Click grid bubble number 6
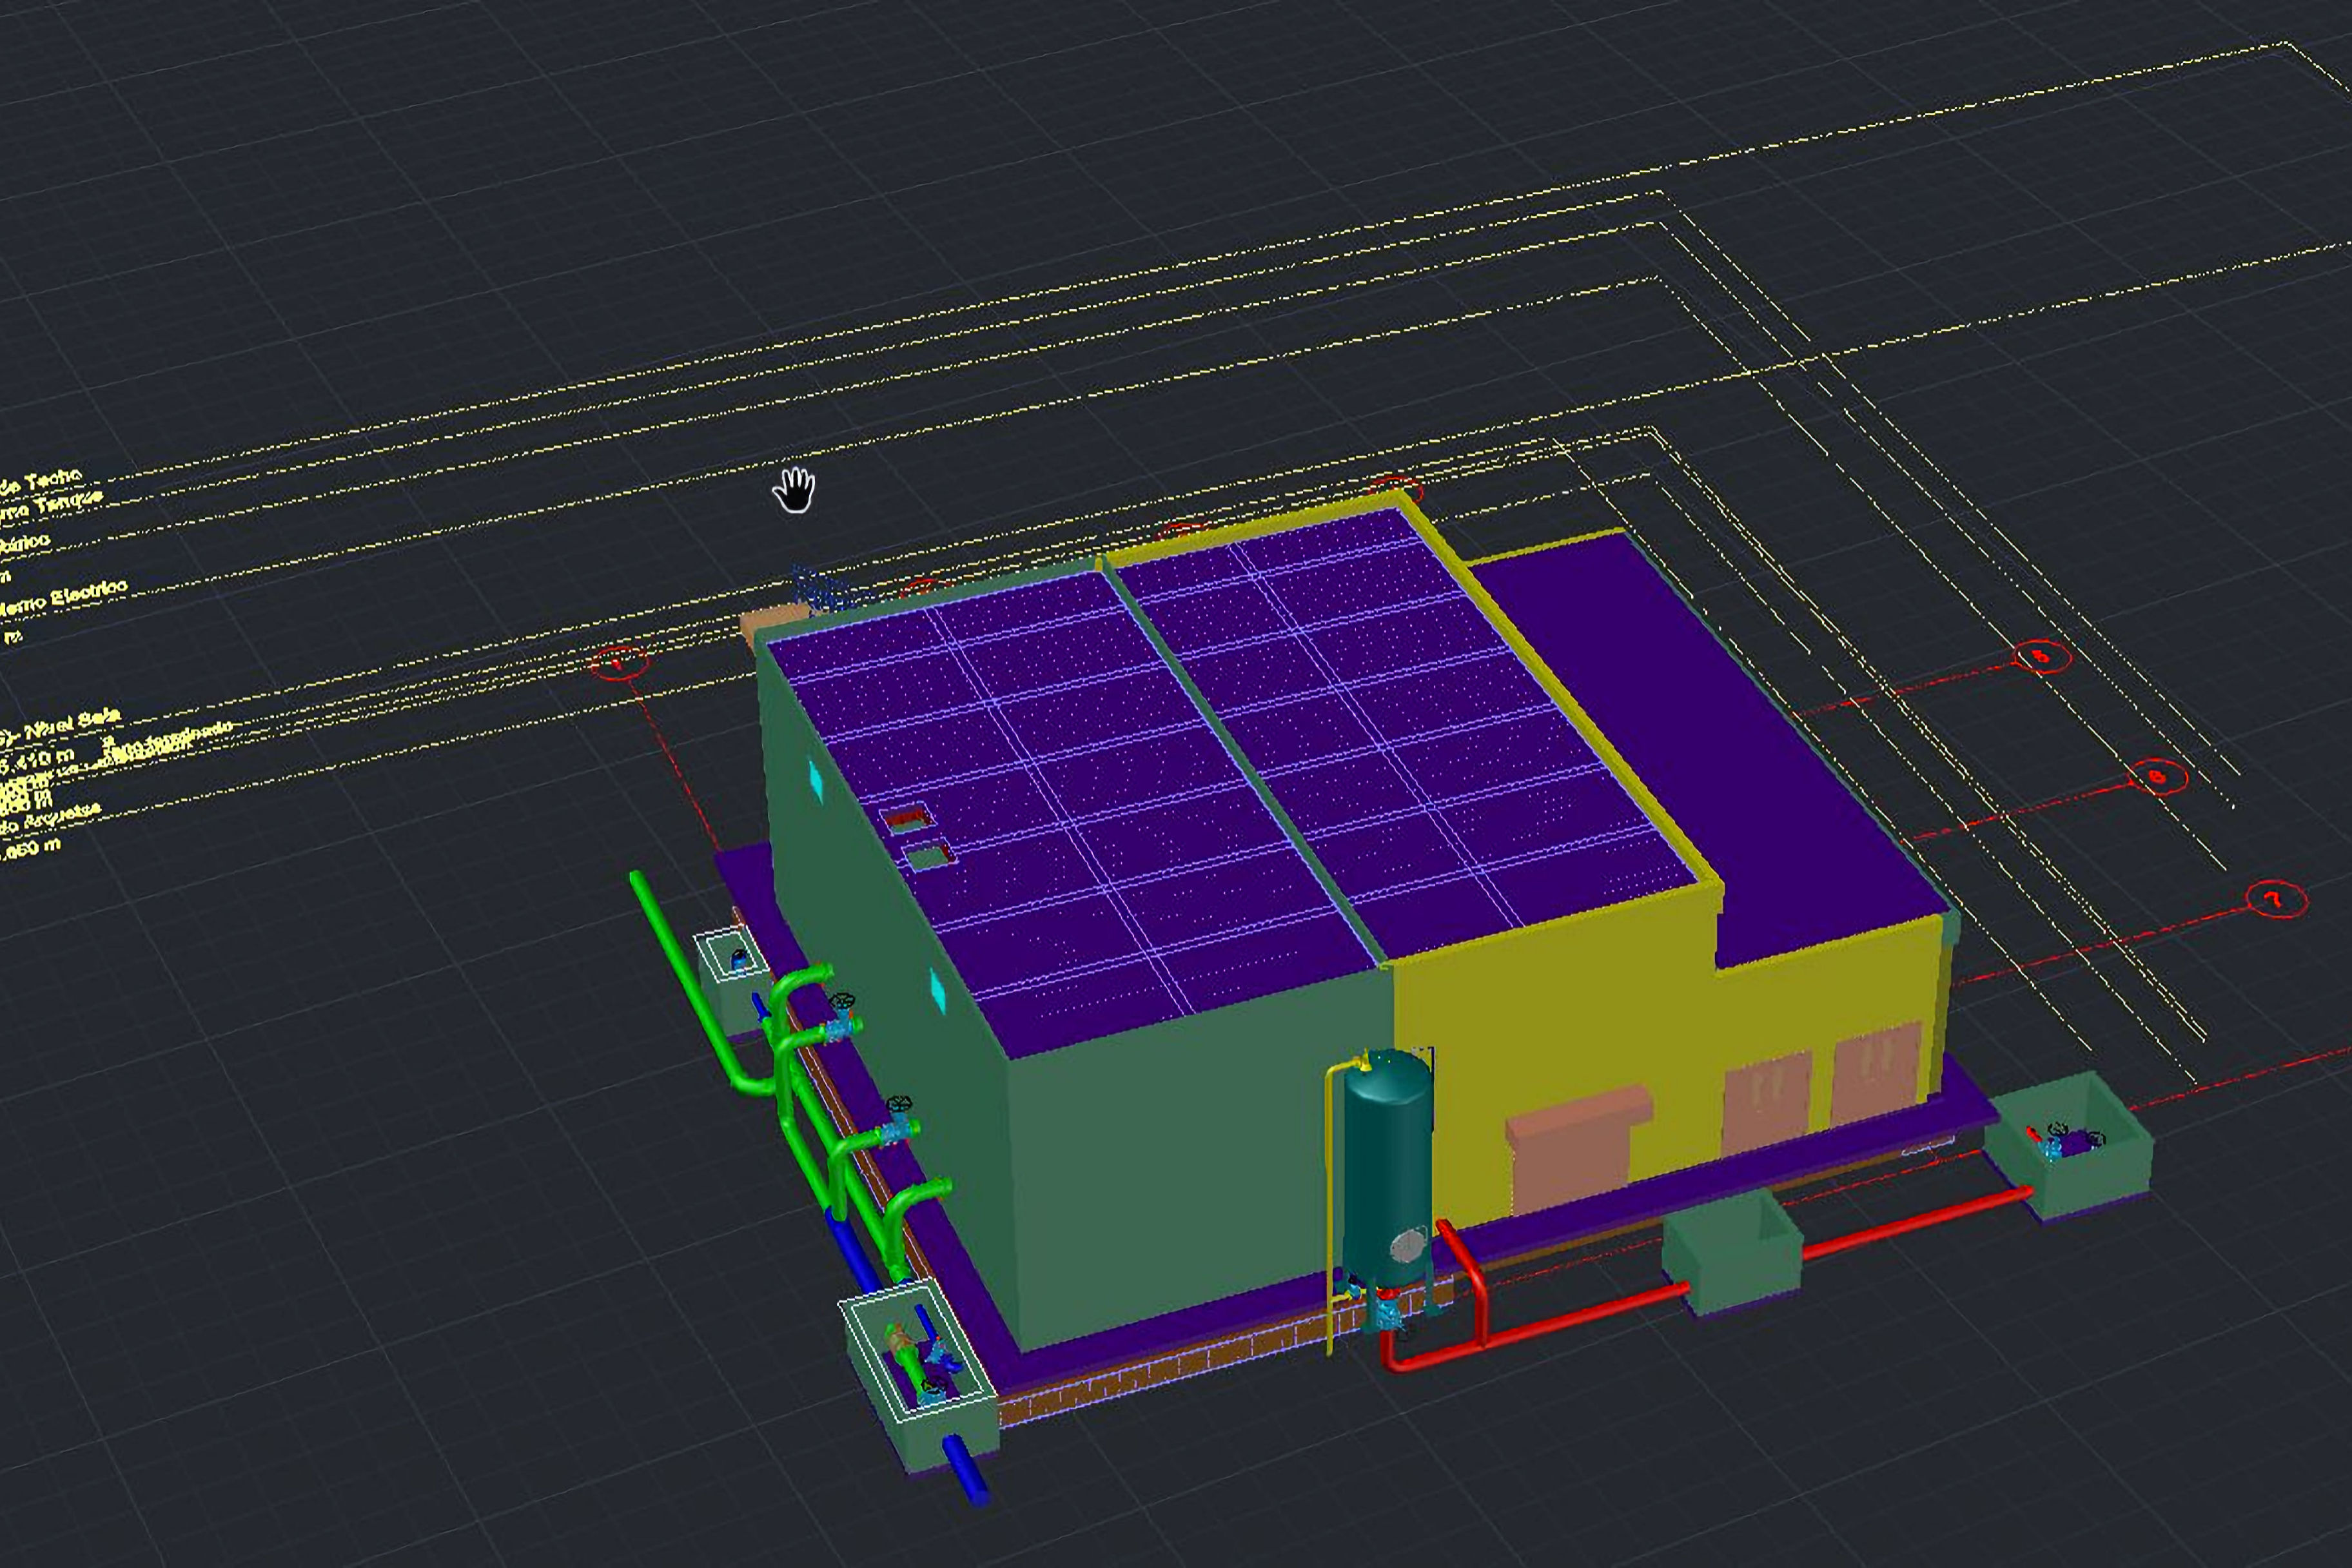The image size is (2352, 1568). point(2157,776)
